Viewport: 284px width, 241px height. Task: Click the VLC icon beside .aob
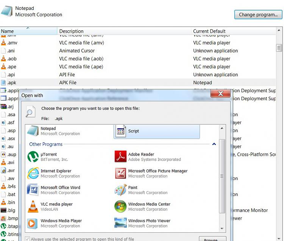tap(3, 58)
